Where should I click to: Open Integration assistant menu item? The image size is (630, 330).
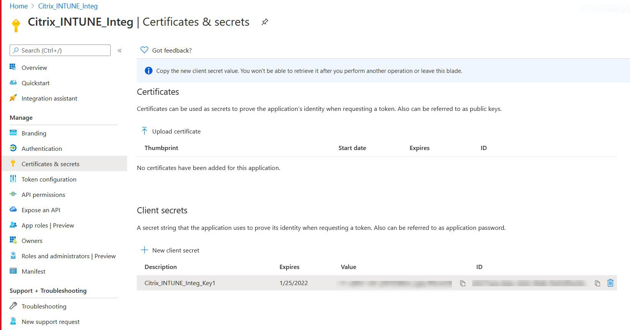coord(49,99)
